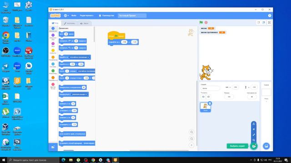Viewport: 291px width, 163px height.
Task: Click the if on edge bounce block
Action: point(72,134)
